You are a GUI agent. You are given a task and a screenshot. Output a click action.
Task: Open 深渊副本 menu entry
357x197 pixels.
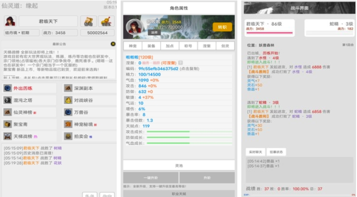pyautogui.click(x=89, y=88)
